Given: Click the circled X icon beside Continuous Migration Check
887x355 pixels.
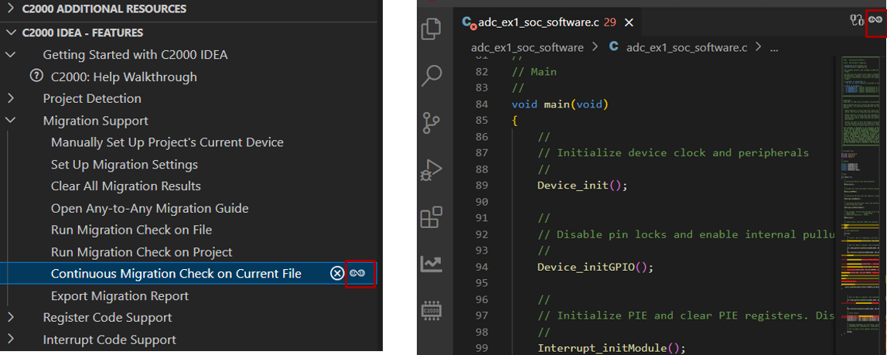Looking at the screenshot, I should click(x=336, y=273).
